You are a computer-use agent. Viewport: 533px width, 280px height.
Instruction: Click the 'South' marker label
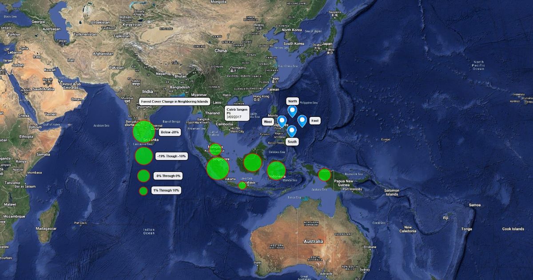(x=292, y=142)
